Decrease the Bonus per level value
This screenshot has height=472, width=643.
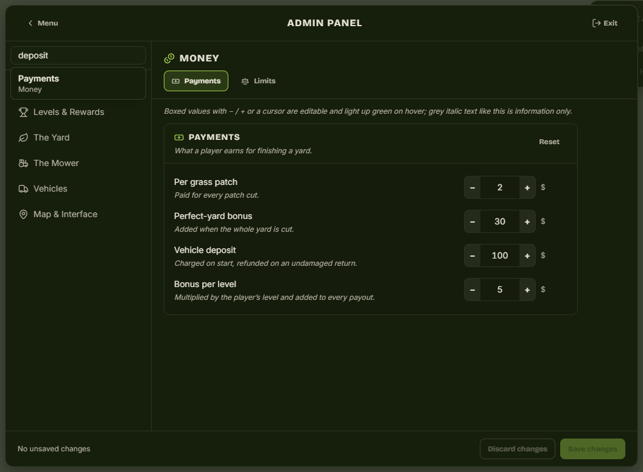[473, 290]
